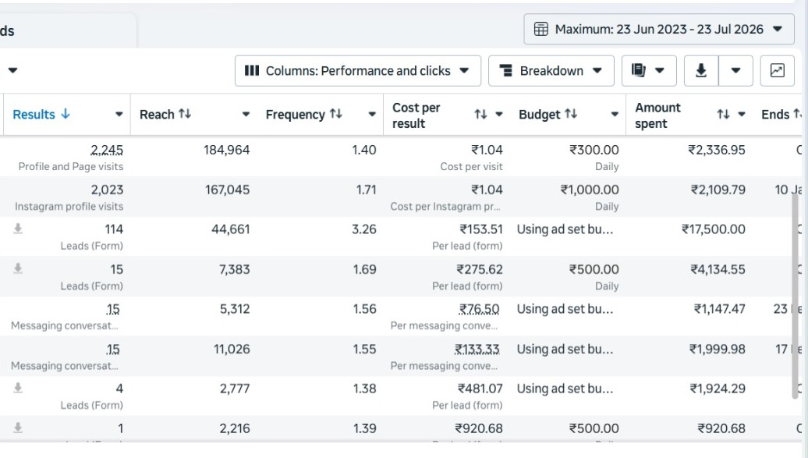The height and width of the screenshot is (458, 808).
Task: Open Cost per result options caret
Action: coord(499,115)
